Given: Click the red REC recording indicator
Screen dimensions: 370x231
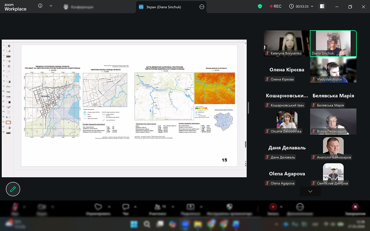Looking at the screenshot, I should pyautogui.click(x=275, y=6).
